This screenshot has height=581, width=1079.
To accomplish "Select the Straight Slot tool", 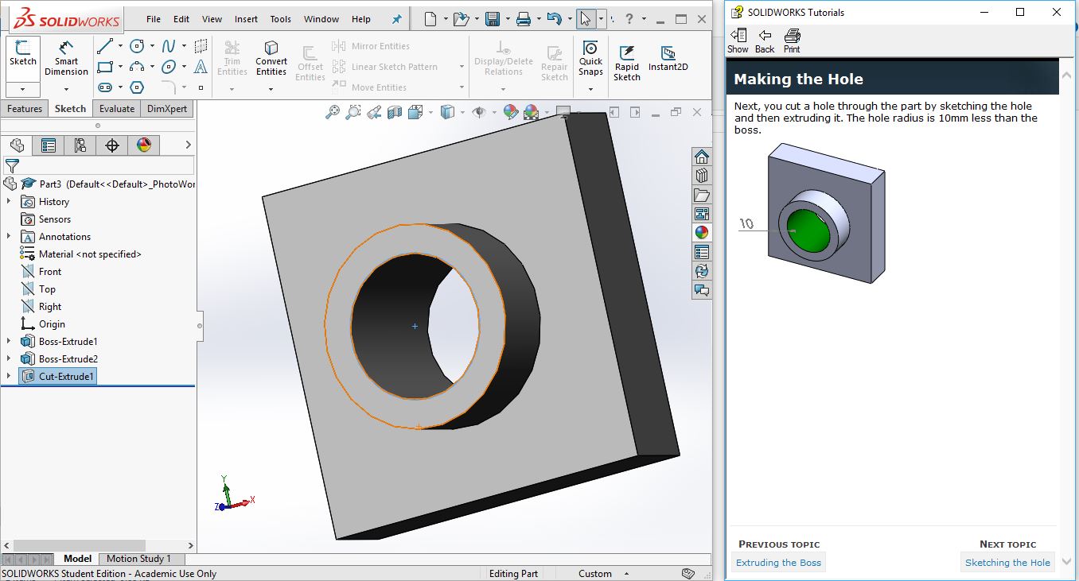I will point(105,87).
